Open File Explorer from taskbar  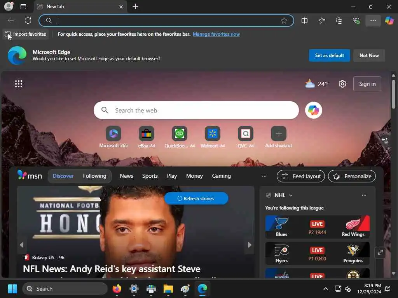(x=168, y=289)
